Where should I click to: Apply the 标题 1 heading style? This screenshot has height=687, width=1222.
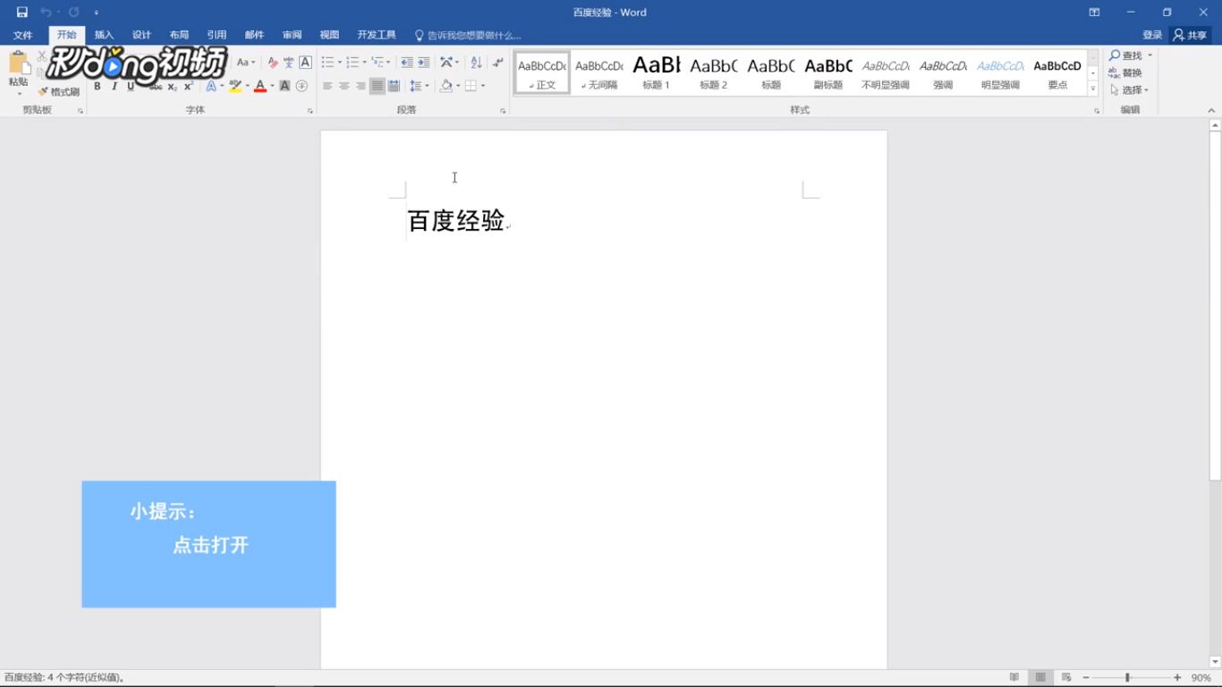tap(657, 72)
